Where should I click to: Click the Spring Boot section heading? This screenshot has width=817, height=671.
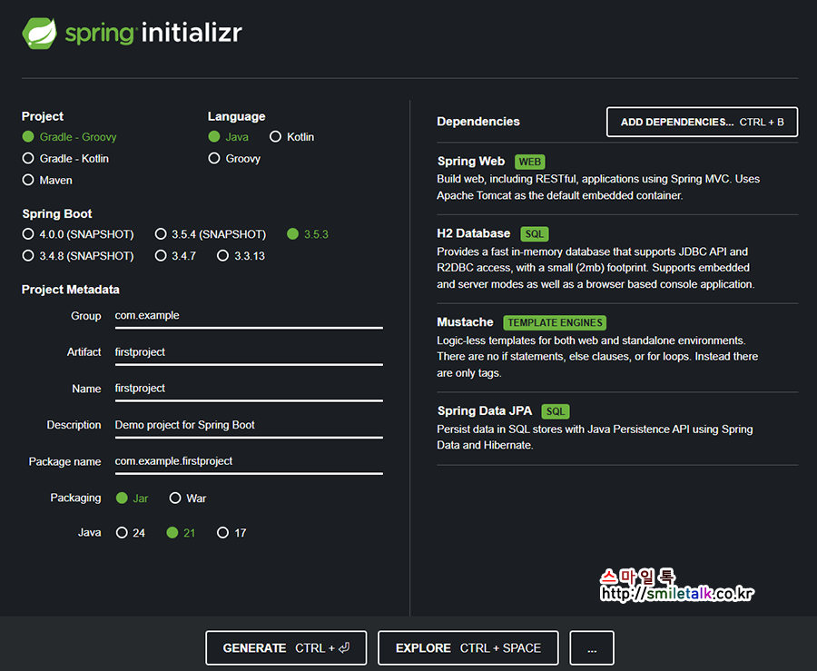point(57,213)
